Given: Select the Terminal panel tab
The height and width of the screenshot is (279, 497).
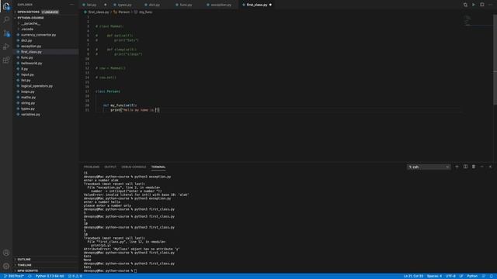Looking at the screenshot, I should [158, 167].
